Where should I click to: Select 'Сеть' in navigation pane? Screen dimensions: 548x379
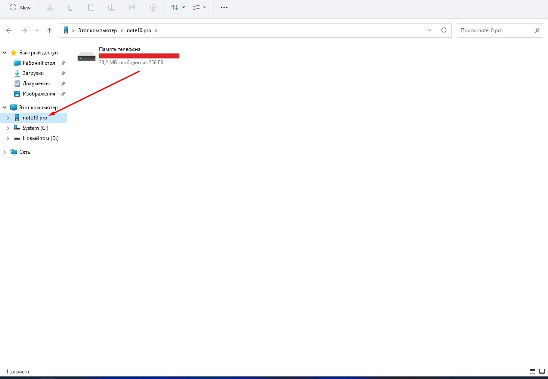24,152
